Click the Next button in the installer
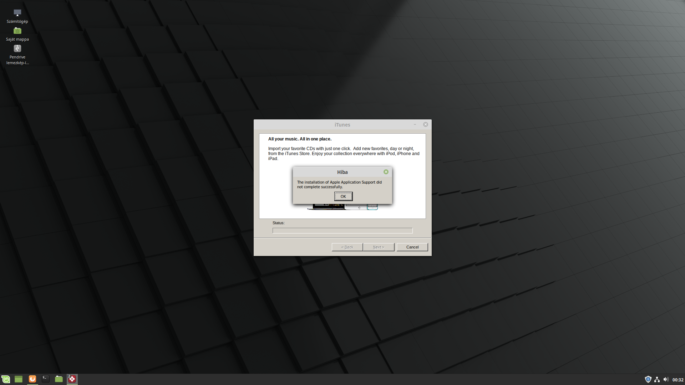 pos(379,247)
